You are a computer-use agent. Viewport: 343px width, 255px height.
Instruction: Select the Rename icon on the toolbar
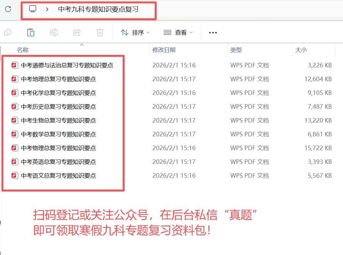click(x=53, y=32)
